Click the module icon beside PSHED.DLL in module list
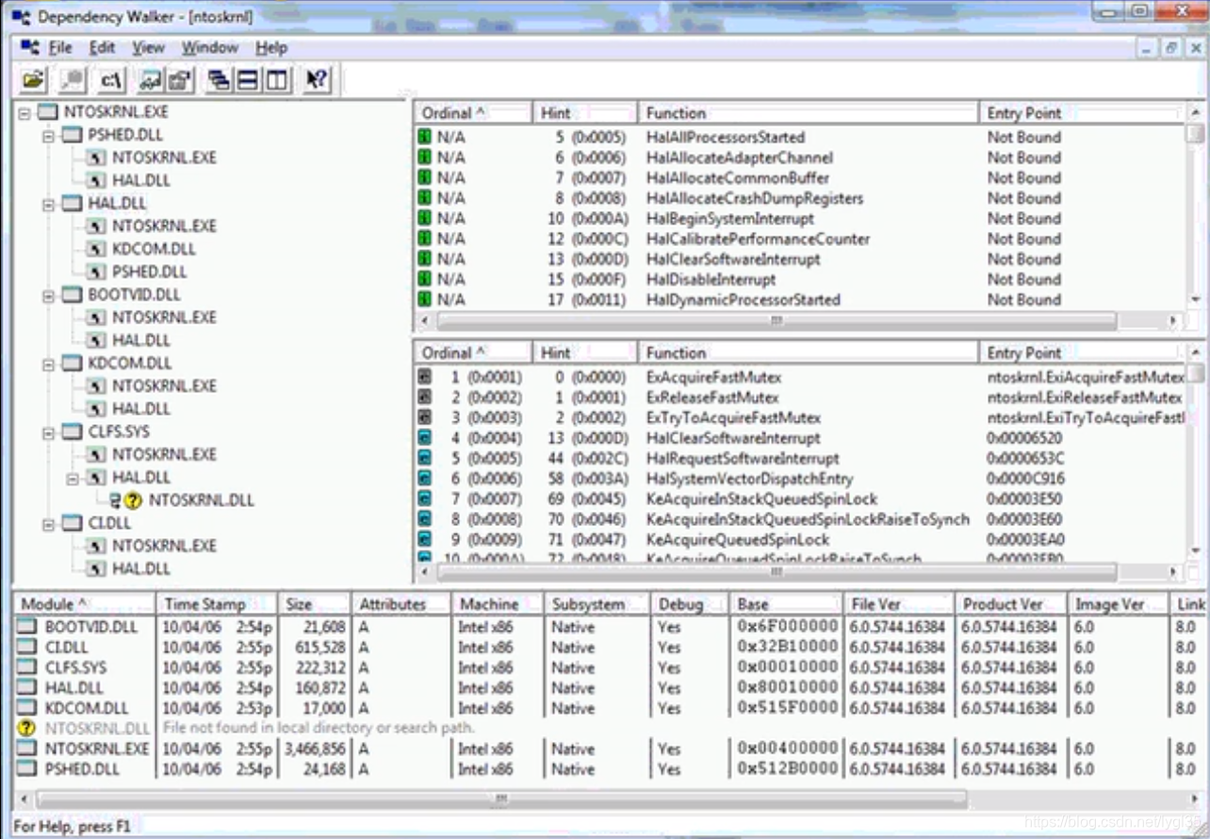This screenshot has height=839, width=1210. 28,769
